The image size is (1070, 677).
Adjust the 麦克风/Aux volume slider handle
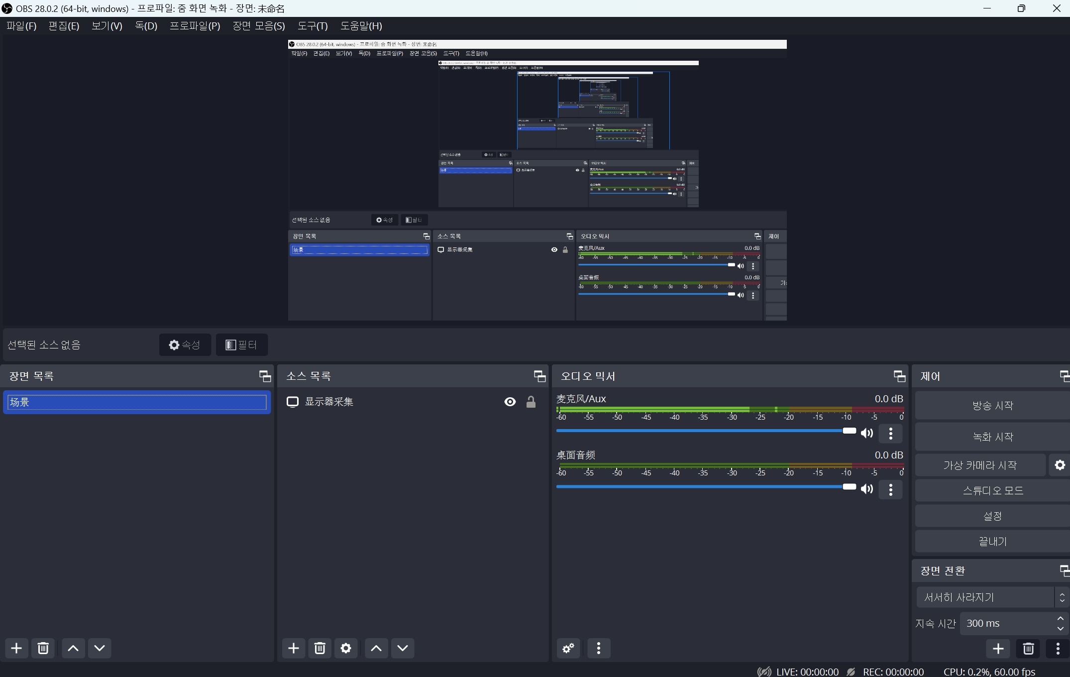point(850,431)
